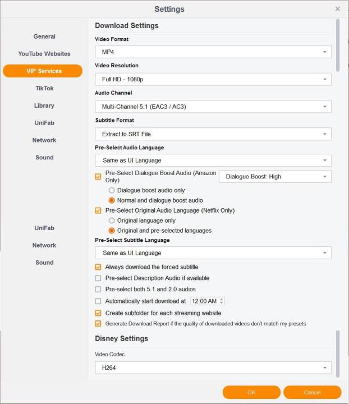Viewport: 349px width, 404px height.
Task: Expand the Video Resolution dropdown
Action: click(x=213, y=80)
